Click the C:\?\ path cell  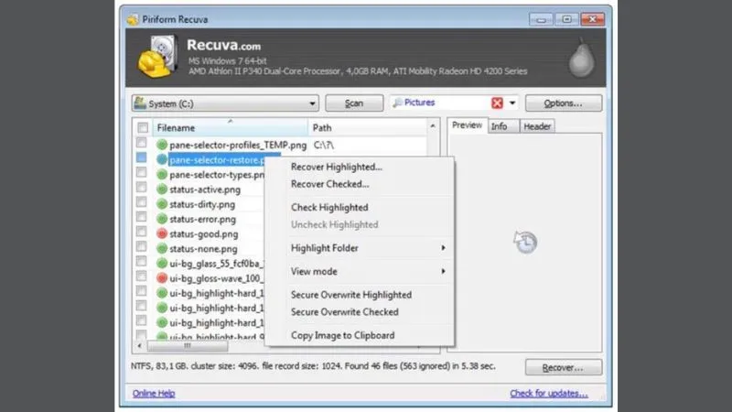pyautogui.click(x=324, y=145)
